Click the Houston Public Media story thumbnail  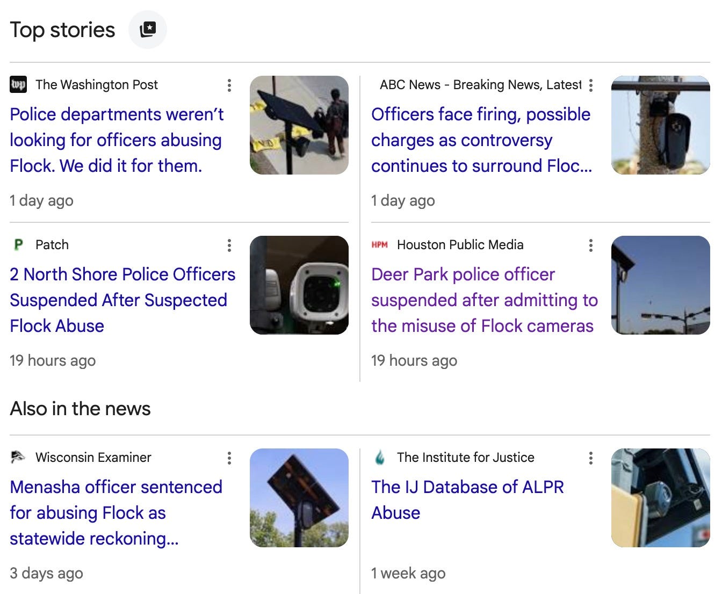coord(661,285)
